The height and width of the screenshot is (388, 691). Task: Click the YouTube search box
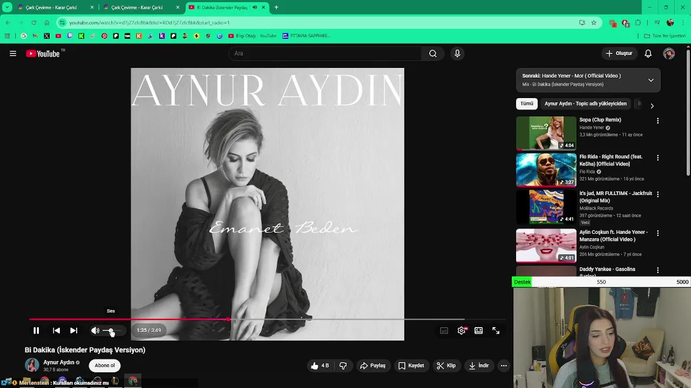(x=325, y=53)
